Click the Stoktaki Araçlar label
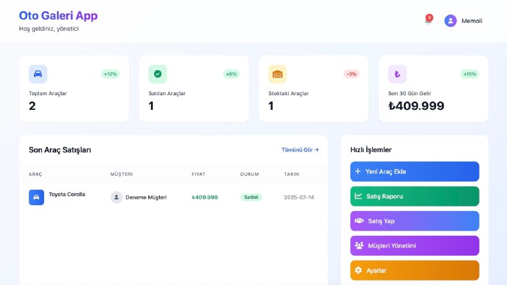This screenshot has height=285, width=507. (288, 93)
